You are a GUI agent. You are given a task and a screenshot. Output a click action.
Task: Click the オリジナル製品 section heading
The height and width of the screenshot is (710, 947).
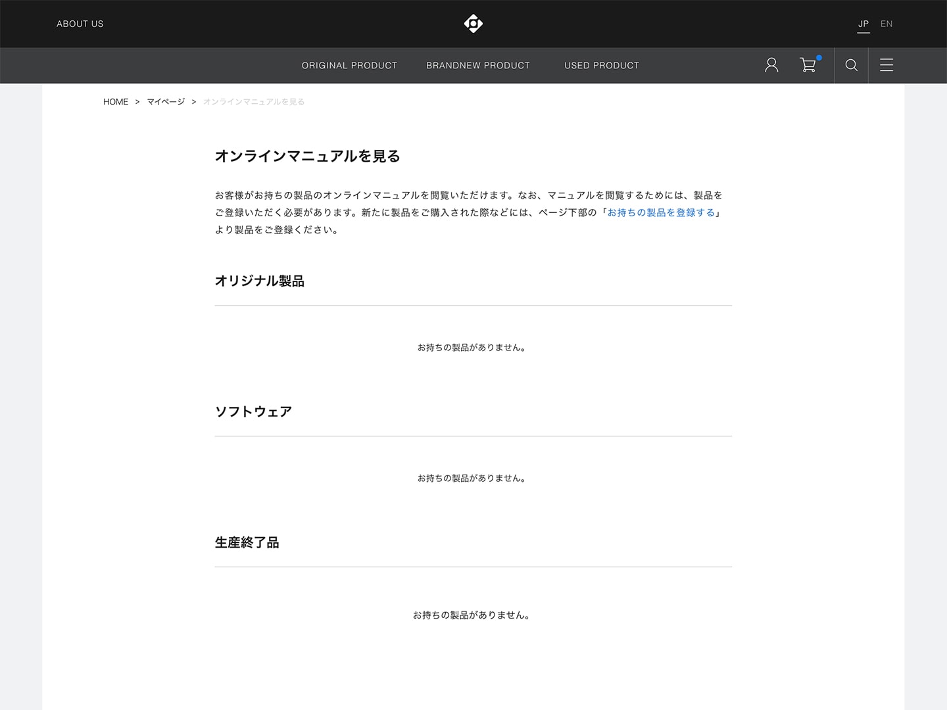click(x=259, y=281)
